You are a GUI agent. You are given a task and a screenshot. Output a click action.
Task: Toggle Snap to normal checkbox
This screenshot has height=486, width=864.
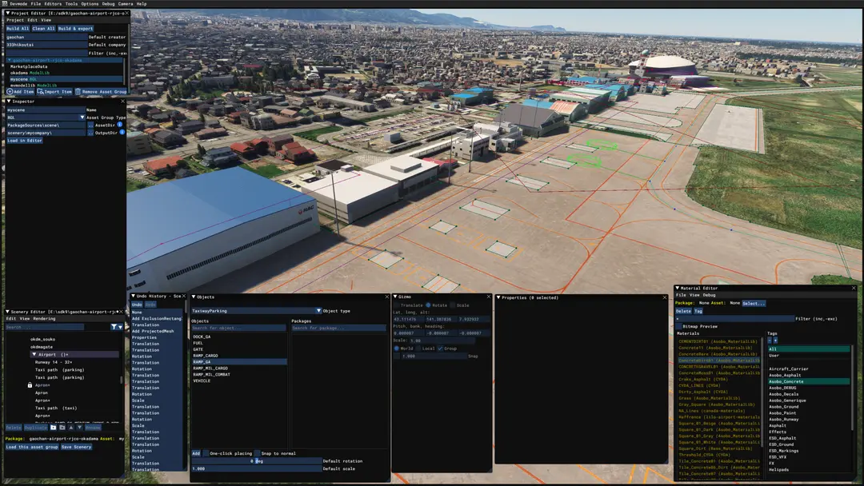click(x=257, y=453)
